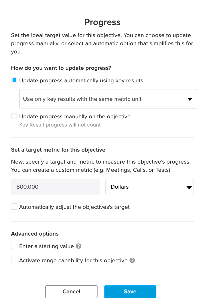Click the 'Activate range capability for this objective' label
Image resolution: width=206 pixels, height=307 pixels.
click(x=73, y=261)
